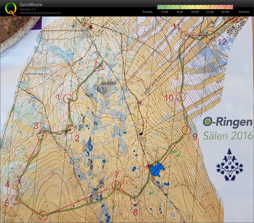254x223 pixels.
Task: Click the 12:00 tempo scale label
Action: pos(210,12)
